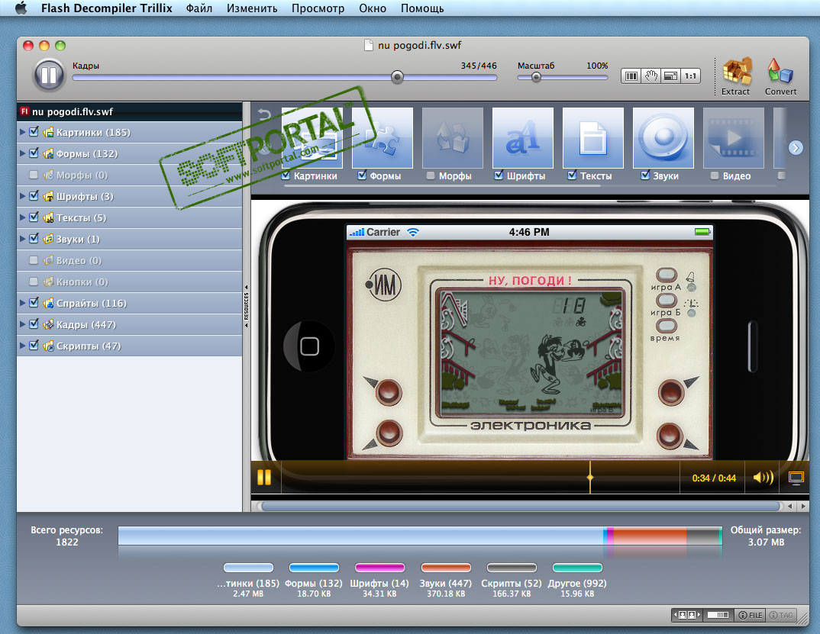Expand the Картинки (185) tree node
This screenshot has width=820, height=634.
click(22, 132)
